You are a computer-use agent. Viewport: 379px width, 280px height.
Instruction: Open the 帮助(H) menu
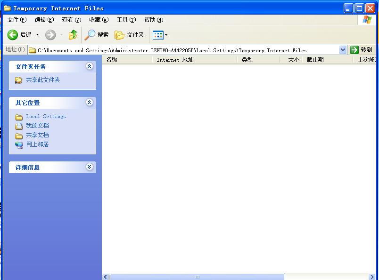click(154, 20)
